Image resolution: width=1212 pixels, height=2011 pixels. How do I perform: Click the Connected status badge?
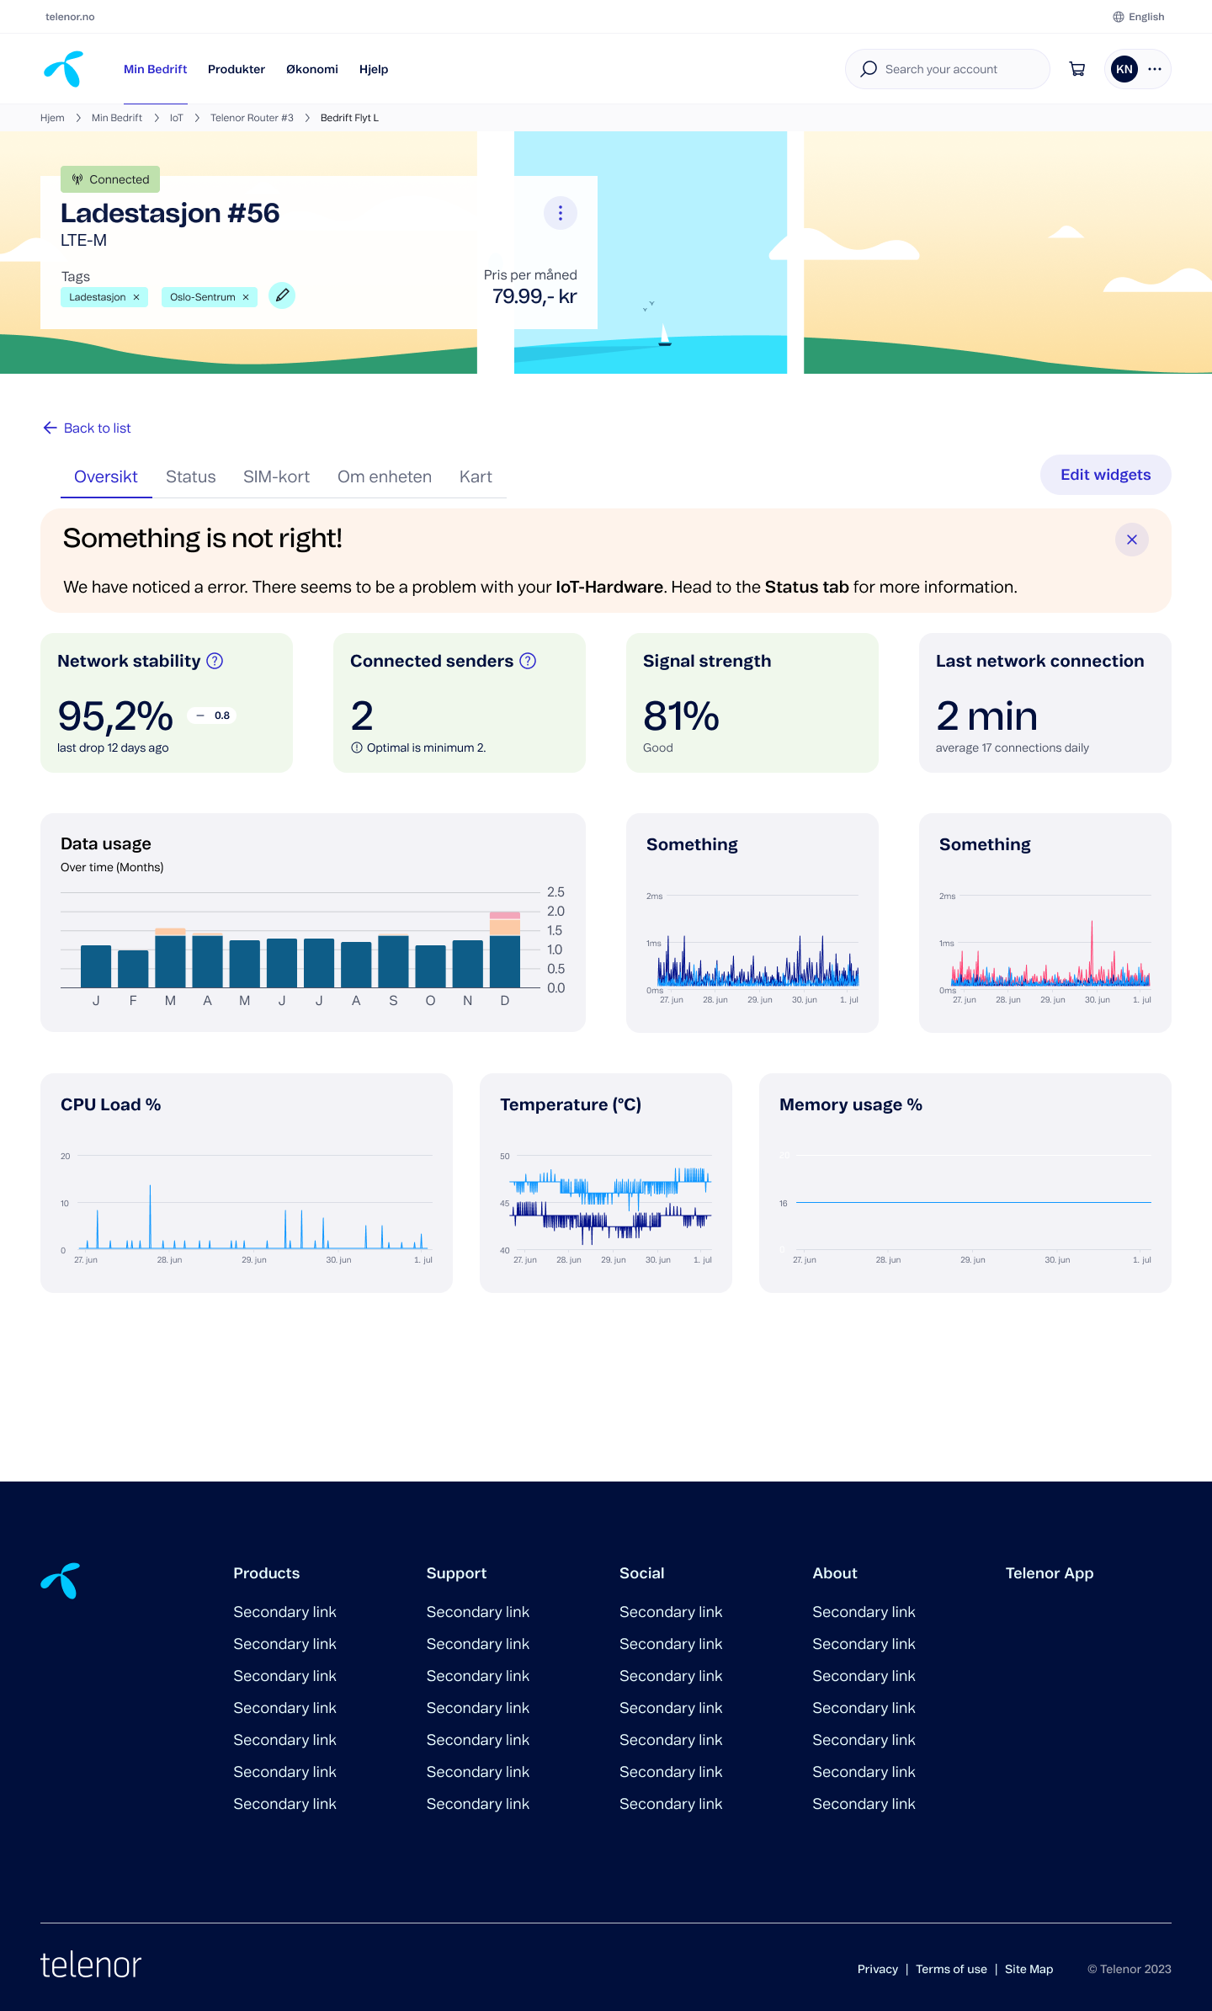coord(110,179)
